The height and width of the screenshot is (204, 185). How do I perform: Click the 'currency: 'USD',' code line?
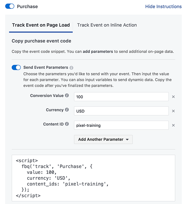[x=49, y=178]
